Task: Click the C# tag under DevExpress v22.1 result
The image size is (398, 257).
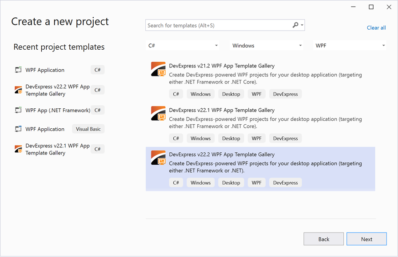Action: tap(176, 138)
